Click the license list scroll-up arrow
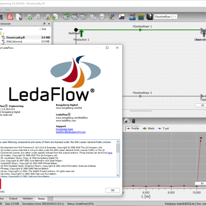 click(118, 141)
